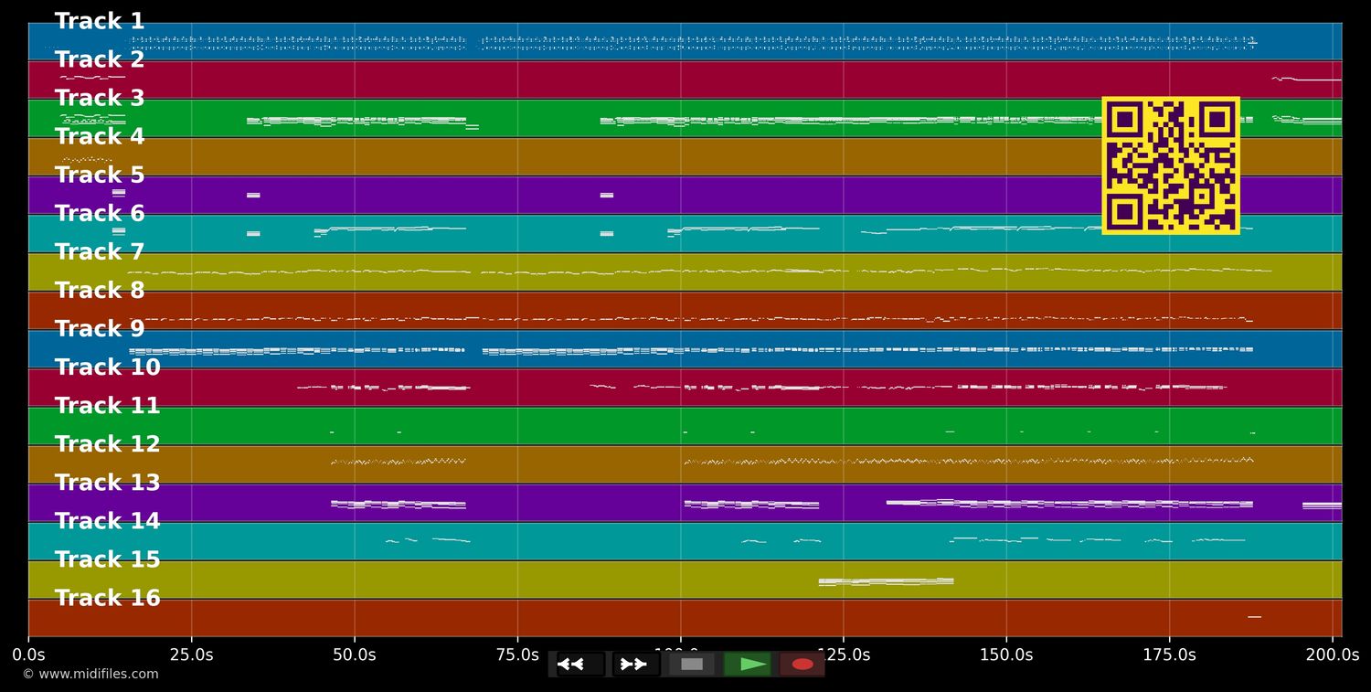Select the Track 8 label
The width and height of the screenshot is (1371, 692).
[100, 290]
